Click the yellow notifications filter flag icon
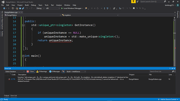This screenshot has height=101, width=180. [x=133, y=2]
